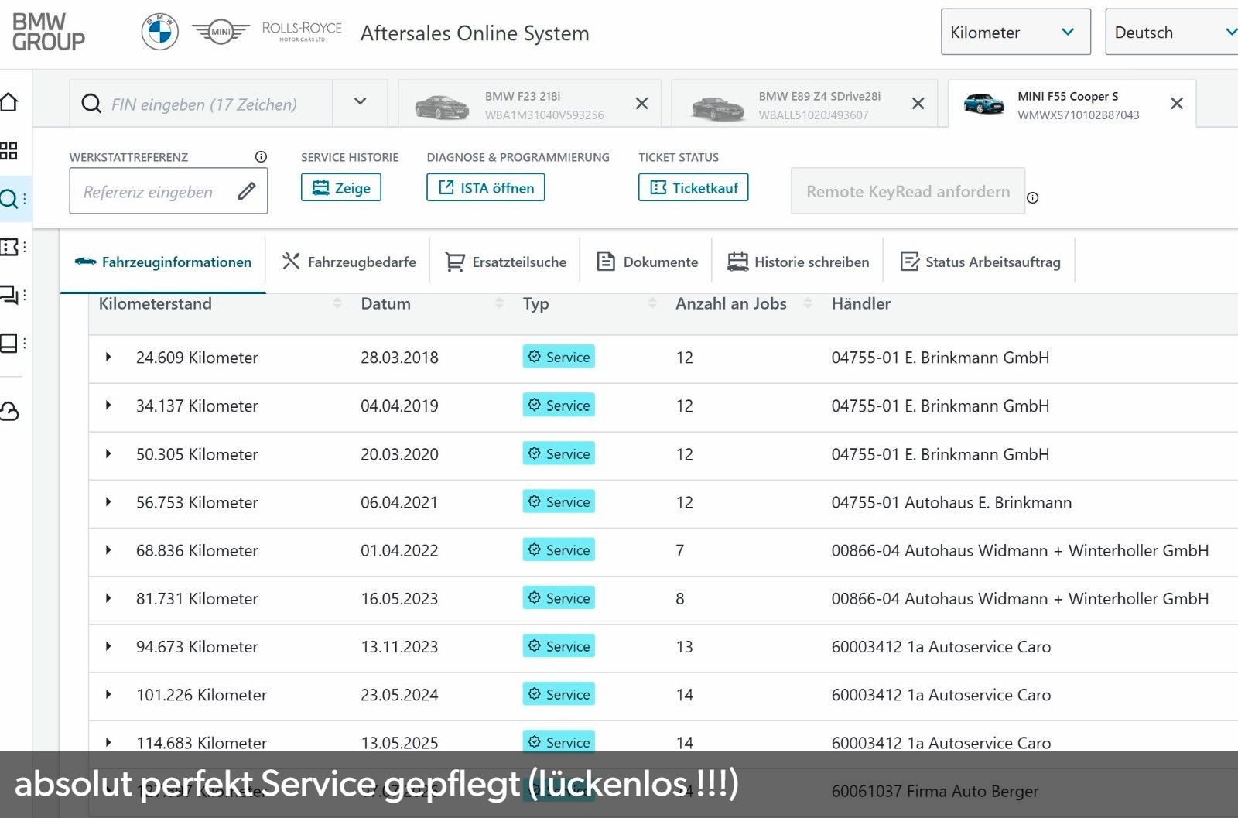Switch to the Ersatzteilsuche tab
This screenshot has height=818, width=1238.
[x=506, y=262]
